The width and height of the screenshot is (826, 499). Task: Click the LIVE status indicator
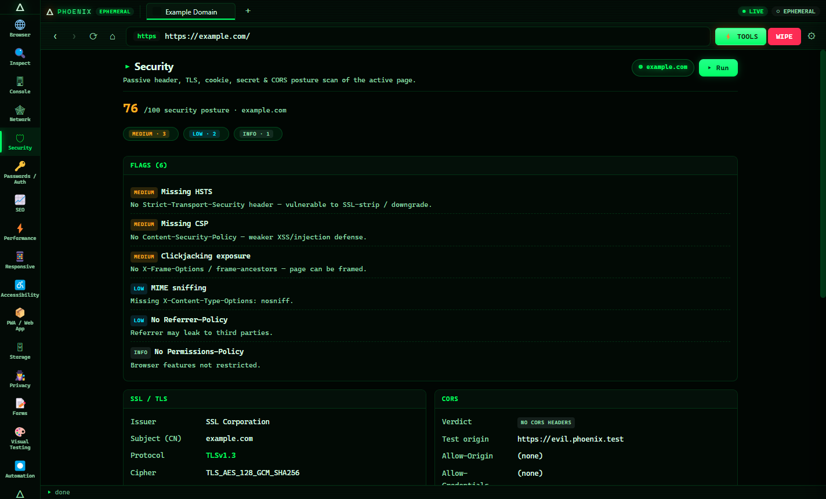pos(753,11)
